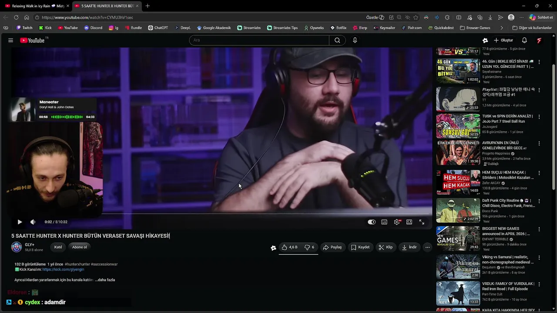Click the Paylaş share button
This screenshot has width=557, height=313.
click(332, 247)
